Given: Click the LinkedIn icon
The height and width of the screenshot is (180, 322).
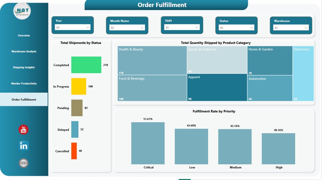Looking at the screenshot, I should pos(23,146).
